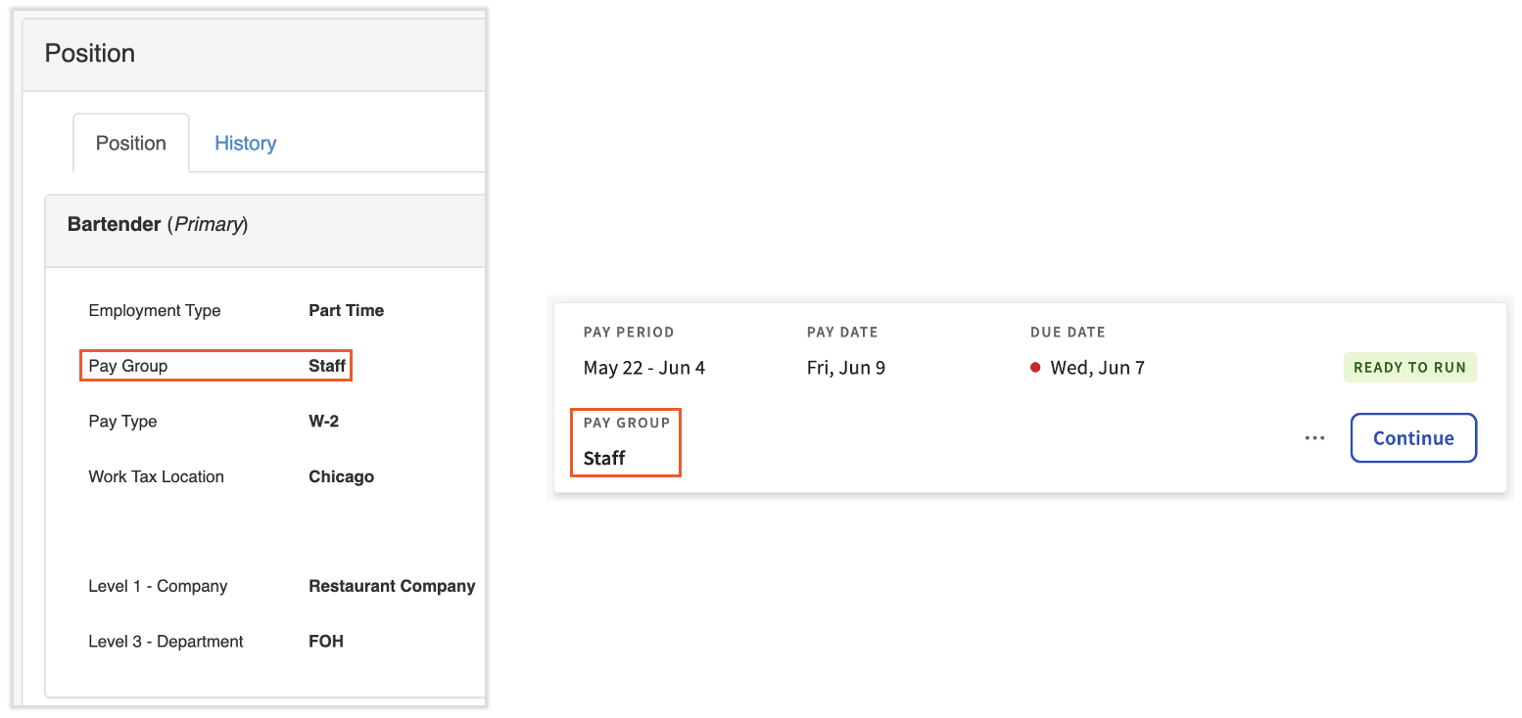Click the Bartender (Primary) position header
Screen dimensions: 1522x718
point(158,224)
